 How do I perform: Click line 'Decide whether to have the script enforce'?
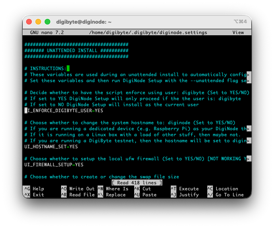pos(137,93)
